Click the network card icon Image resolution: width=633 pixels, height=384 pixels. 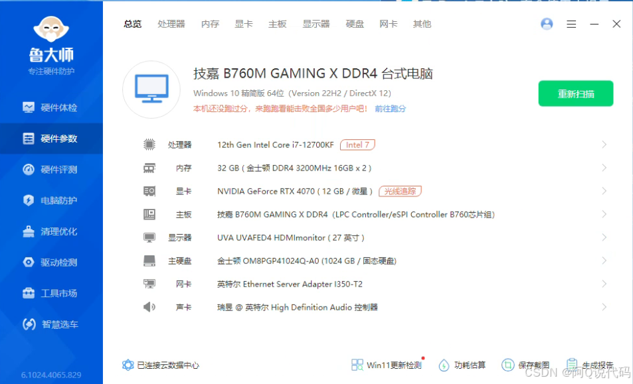click(x=149, y=284)
